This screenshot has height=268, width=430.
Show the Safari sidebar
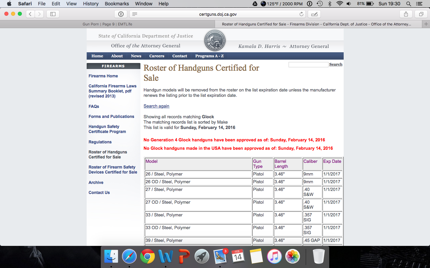pos(53,14)
